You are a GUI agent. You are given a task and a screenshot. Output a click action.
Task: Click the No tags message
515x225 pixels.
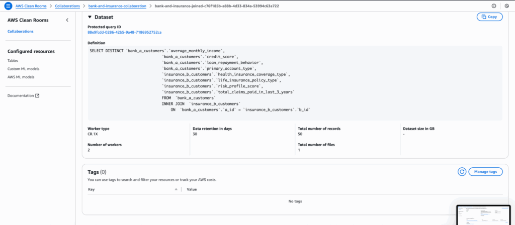[x=295, y=201]
